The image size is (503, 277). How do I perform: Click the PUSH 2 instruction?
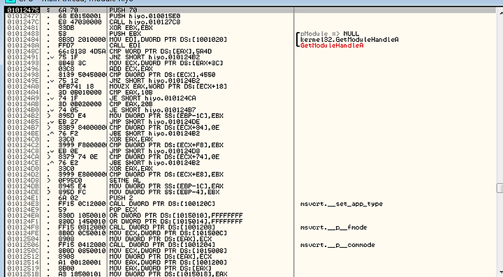click(122, 198)
